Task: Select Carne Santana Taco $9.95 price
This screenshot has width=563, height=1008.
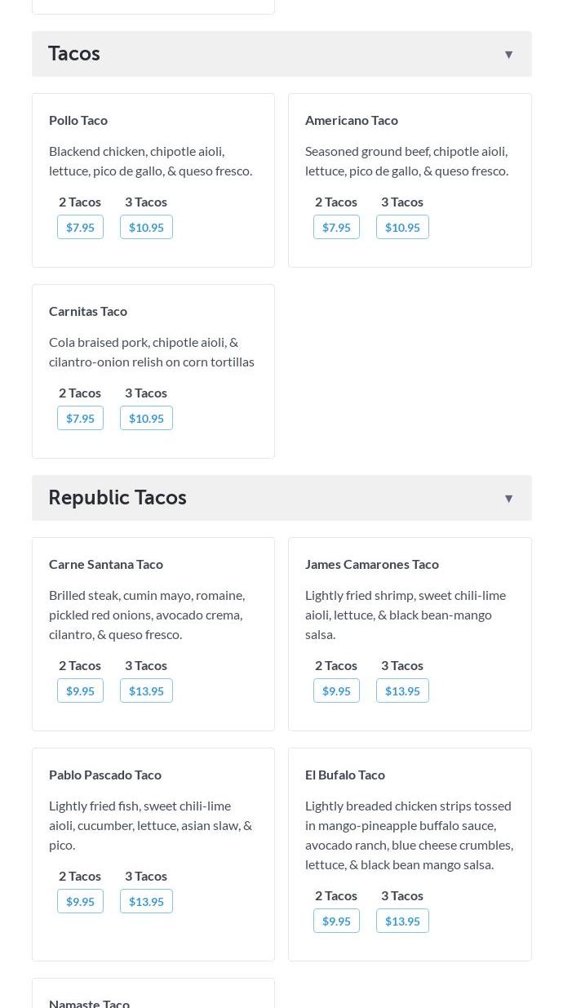Action: [80, 691]
